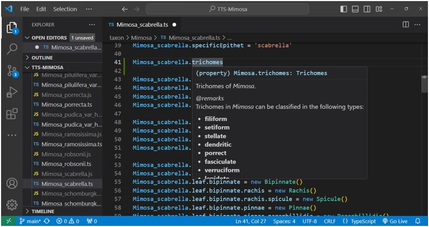The width and height of the screenshot is (429, 227).
Task: Toggle the primary side bar layout icon
Action: [344, 9]
